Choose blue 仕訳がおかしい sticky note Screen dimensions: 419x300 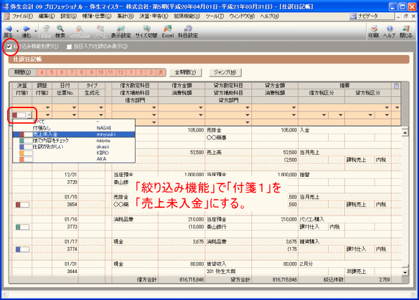coord(74,147)
